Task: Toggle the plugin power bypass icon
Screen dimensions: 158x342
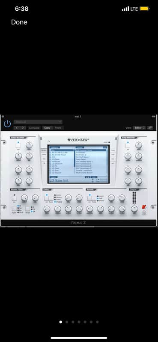Action: (7, 124)
